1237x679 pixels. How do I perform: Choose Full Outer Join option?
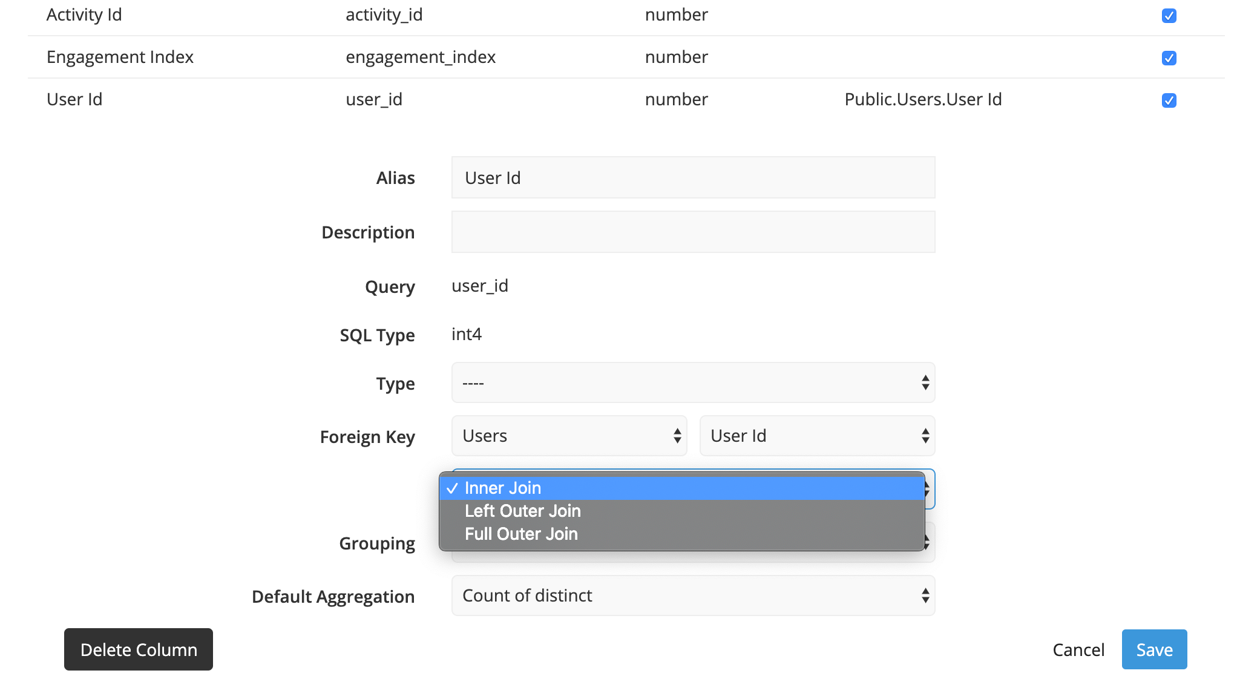pyautogui.click(x=682, y=534)
